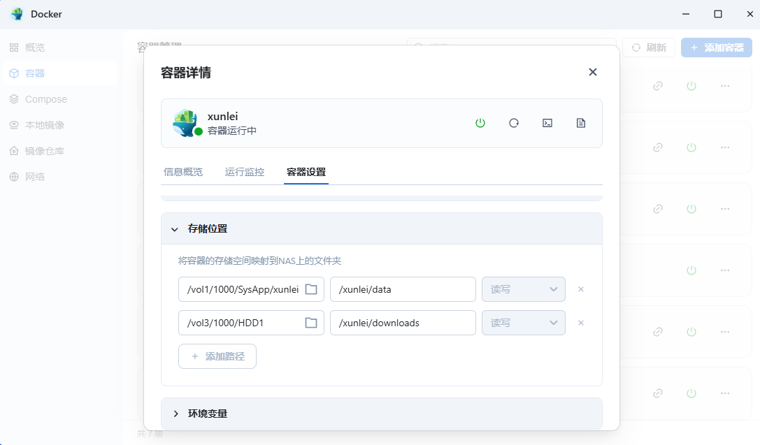Restart the xunlei container with the refresh icon
Screen dimensions: 760x445
pos(514,123)
